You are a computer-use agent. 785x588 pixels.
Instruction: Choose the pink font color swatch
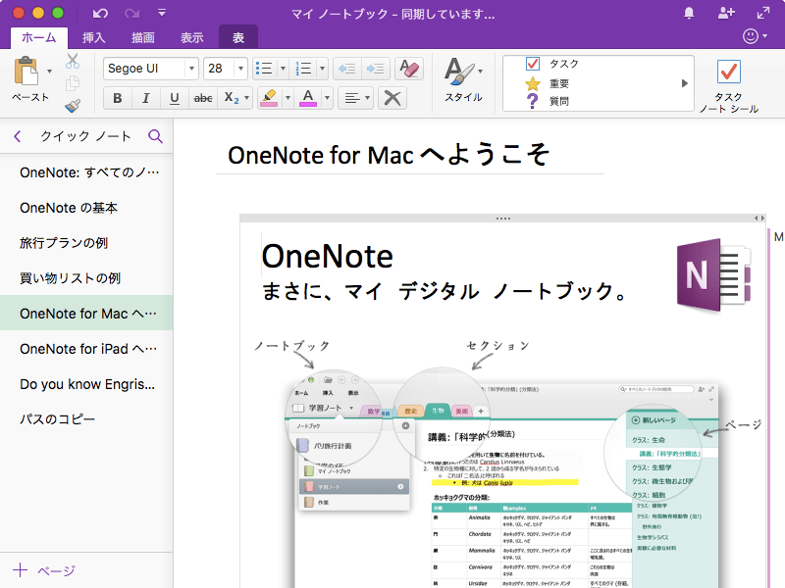[x=307, y=98]
